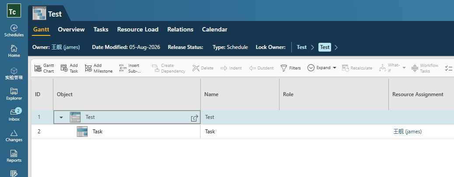Switch to the Tasks tab
The width and height of the screenshot is (454, 177).
(101, 30)
